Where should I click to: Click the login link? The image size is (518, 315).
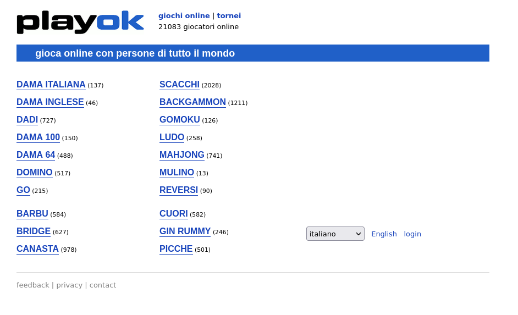(412, 234)
